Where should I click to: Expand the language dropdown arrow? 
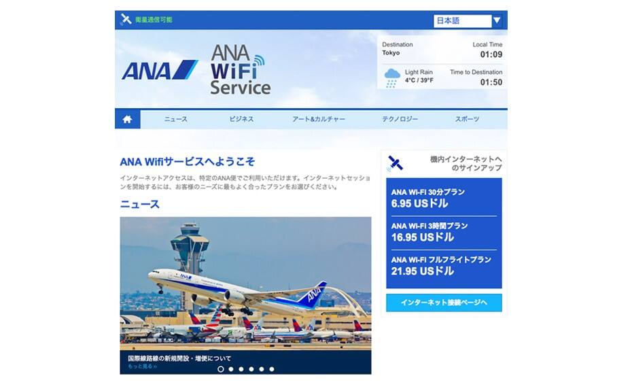click(x=497, y=20)
